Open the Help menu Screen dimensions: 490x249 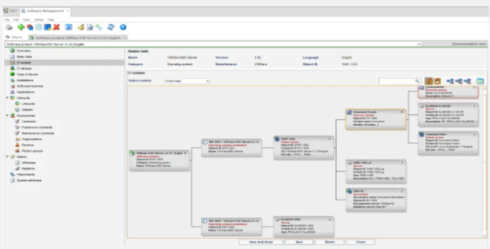click(x=51, y=19)
